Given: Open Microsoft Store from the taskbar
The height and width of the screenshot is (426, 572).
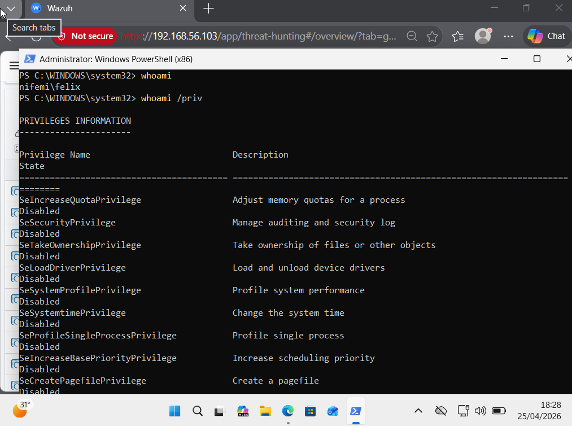Looking at the screenshot, I should 311,411.
